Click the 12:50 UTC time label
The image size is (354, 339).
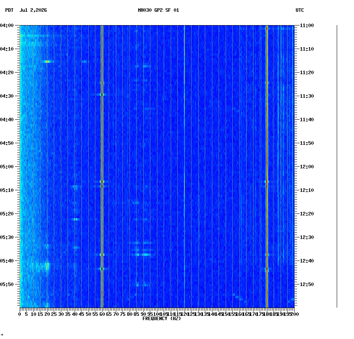pos(307,284)
